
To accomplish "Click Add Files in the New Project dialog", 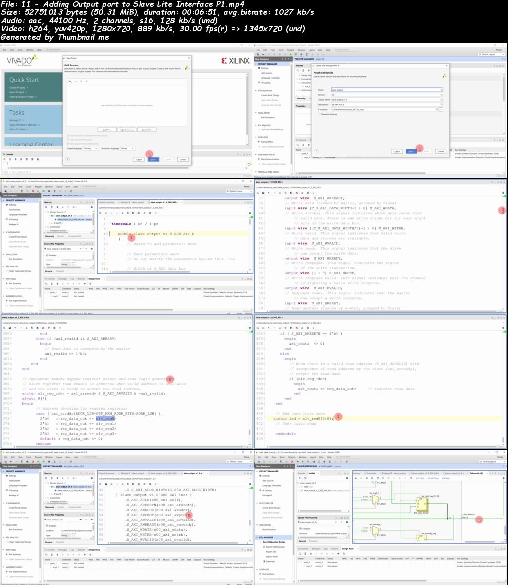I will point(107,130).
